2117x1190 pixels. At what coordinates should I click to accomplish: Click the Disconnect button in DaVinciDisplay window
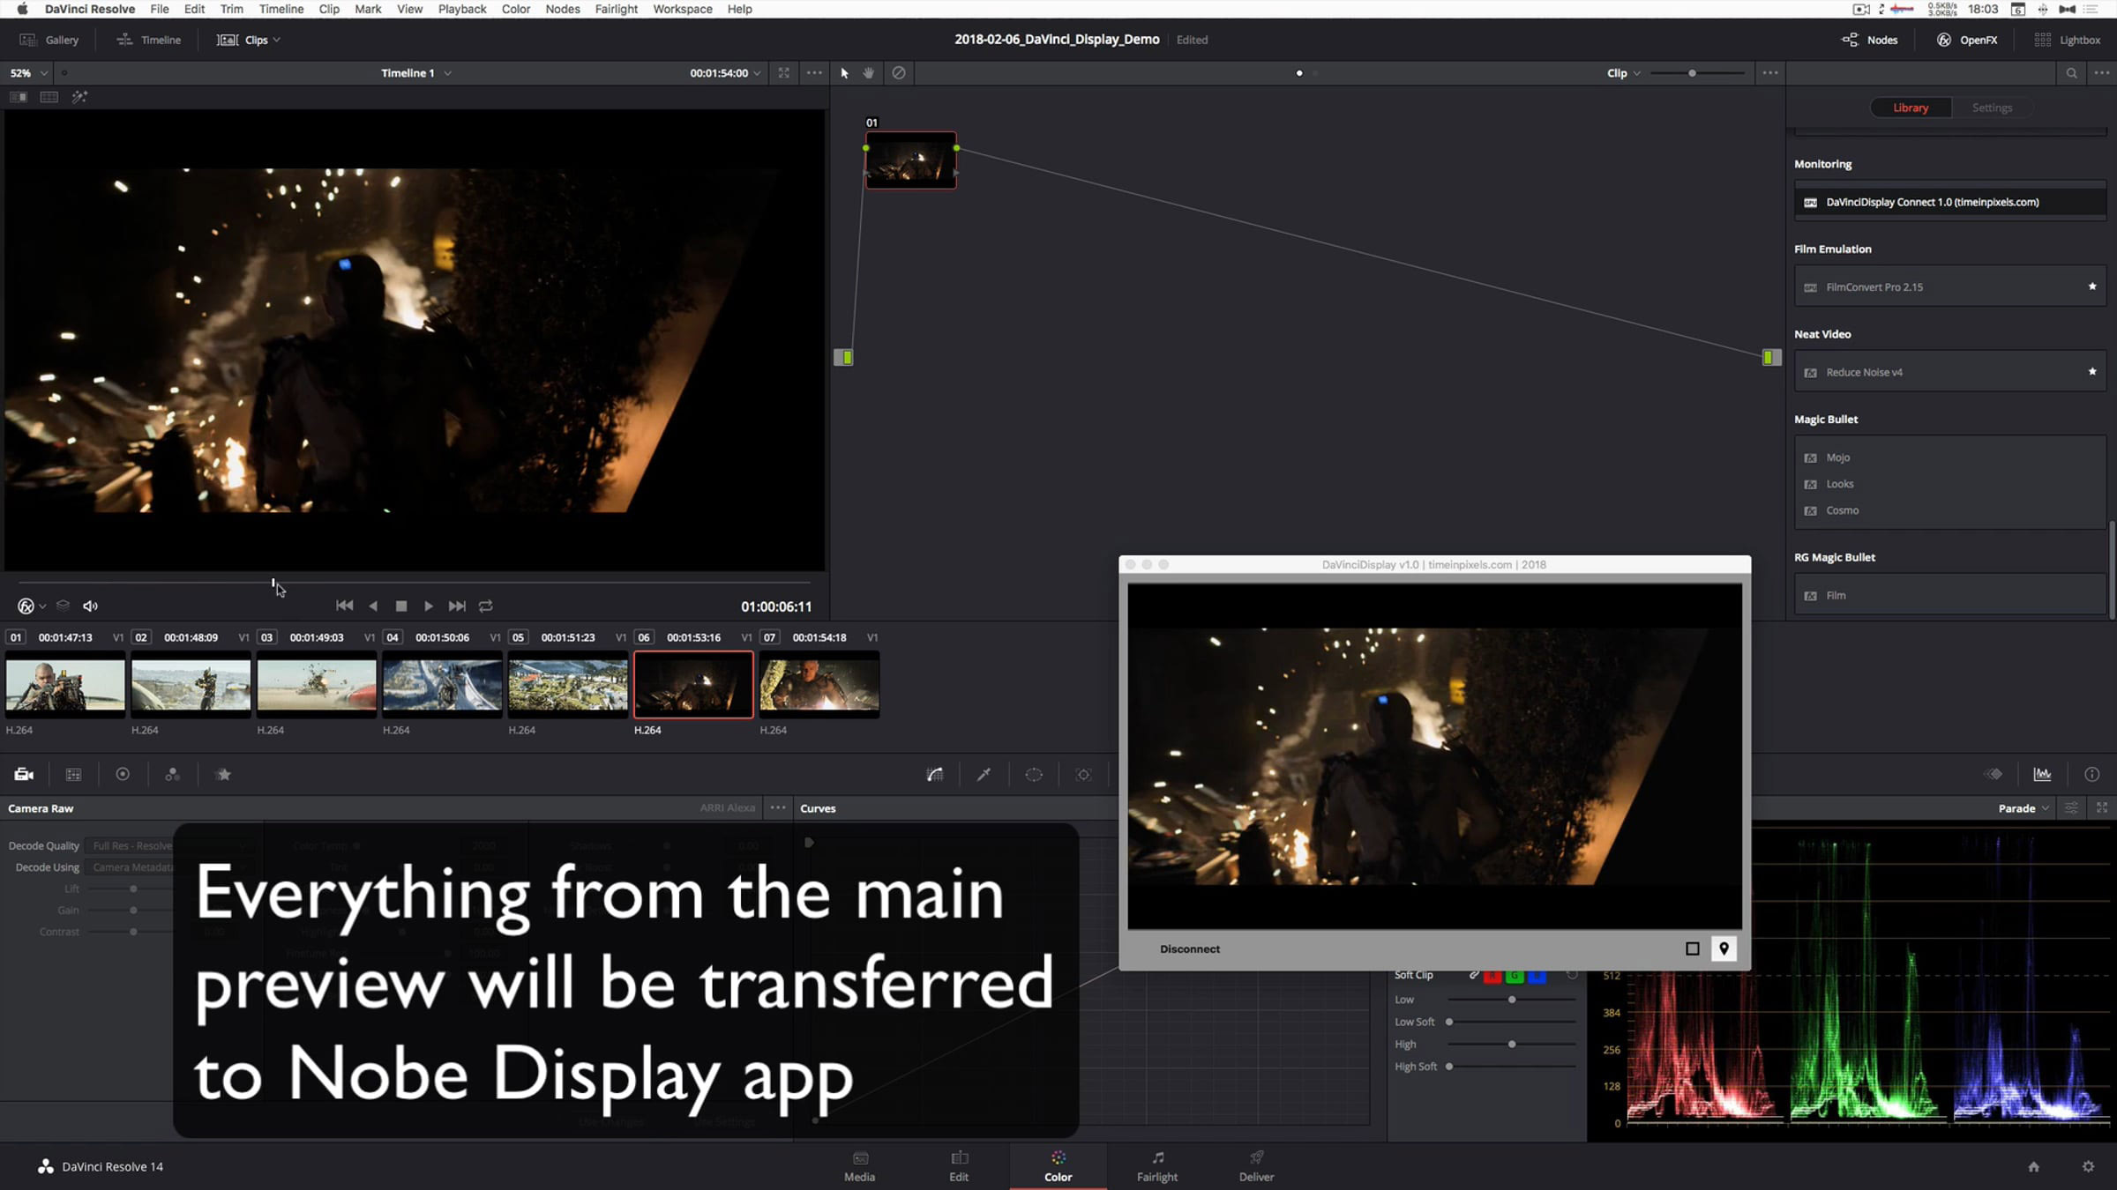click(x=1189, y=948)
